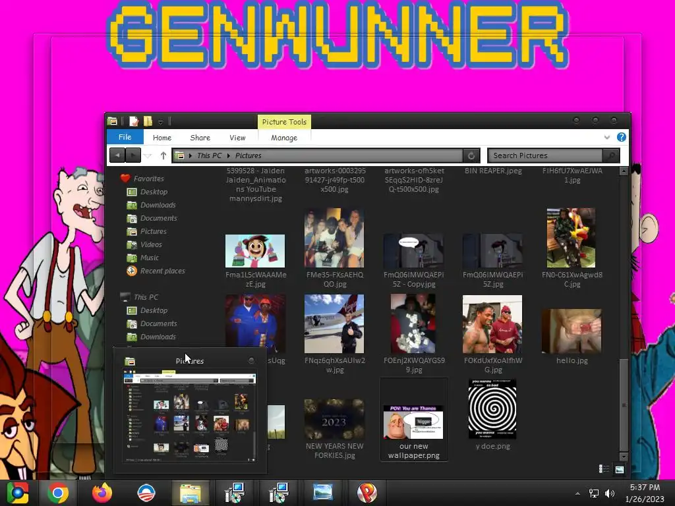Click the Help question mark icon

tap(621, 137)
